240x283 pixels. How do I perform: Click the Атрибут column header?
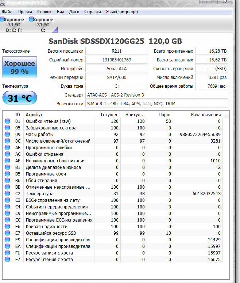pos(59,114)
